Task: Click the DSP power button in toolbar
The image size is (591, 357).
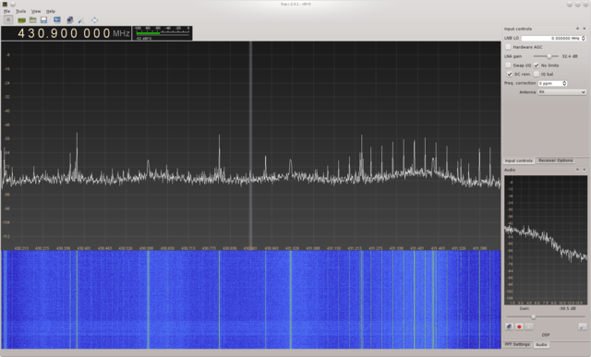Action: pos(8,20)
